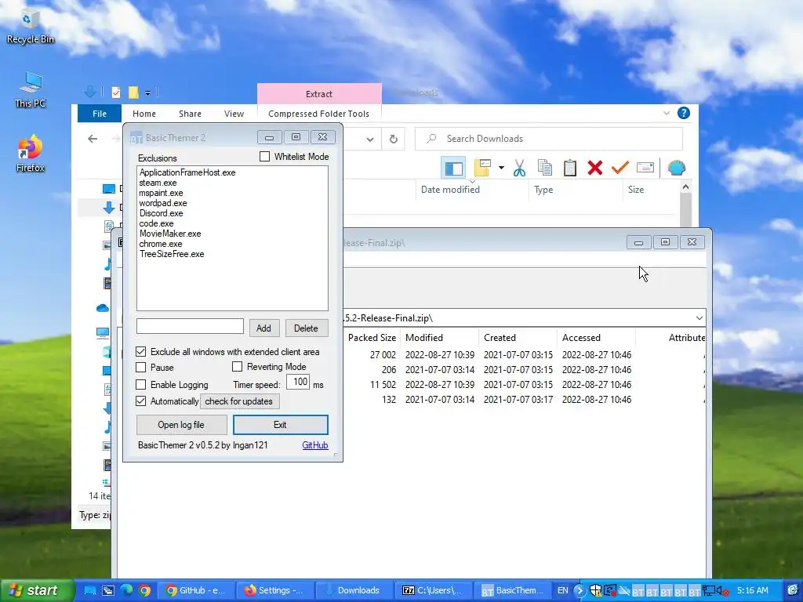803x602 pixels.
Task: Tick the Reverting Mode checkbox
Action: coord(237,367)
